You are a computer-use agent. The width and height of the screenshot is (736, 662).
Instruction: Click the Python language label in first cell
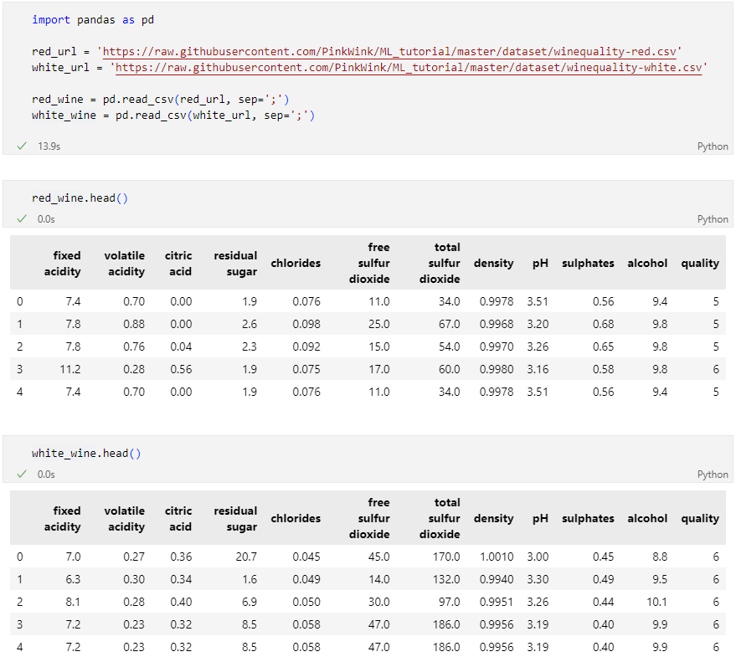(713, 146)
